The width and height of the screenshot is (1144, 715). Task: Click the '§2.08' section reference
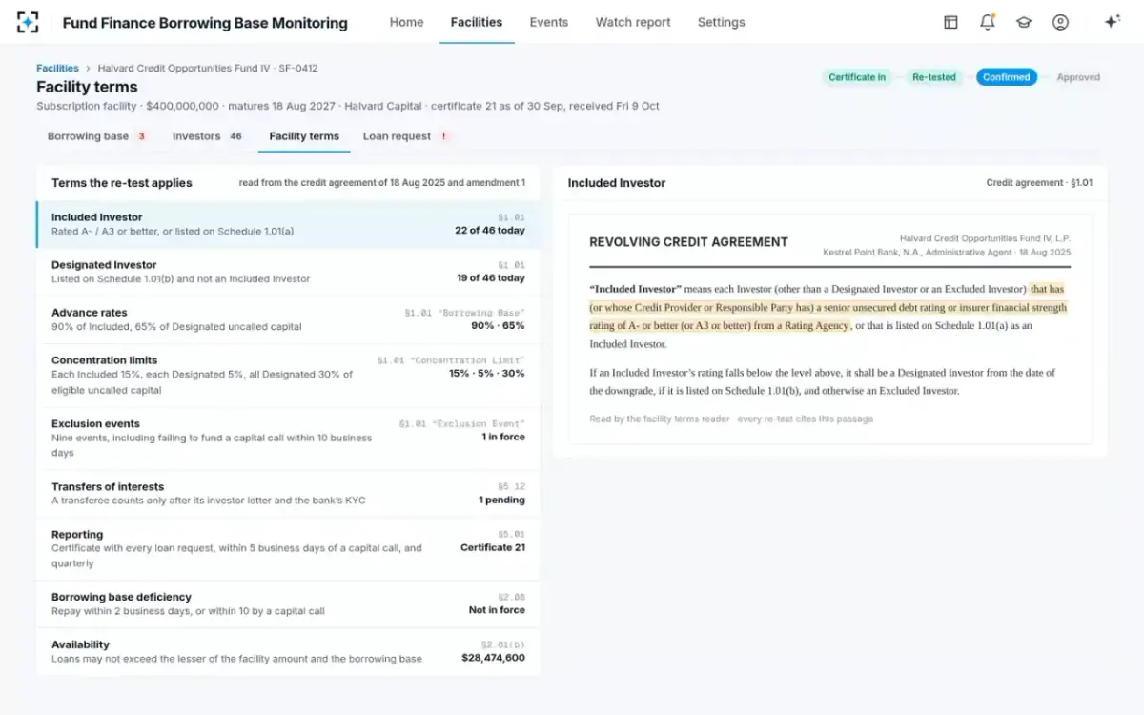click(x=512, y=598)
